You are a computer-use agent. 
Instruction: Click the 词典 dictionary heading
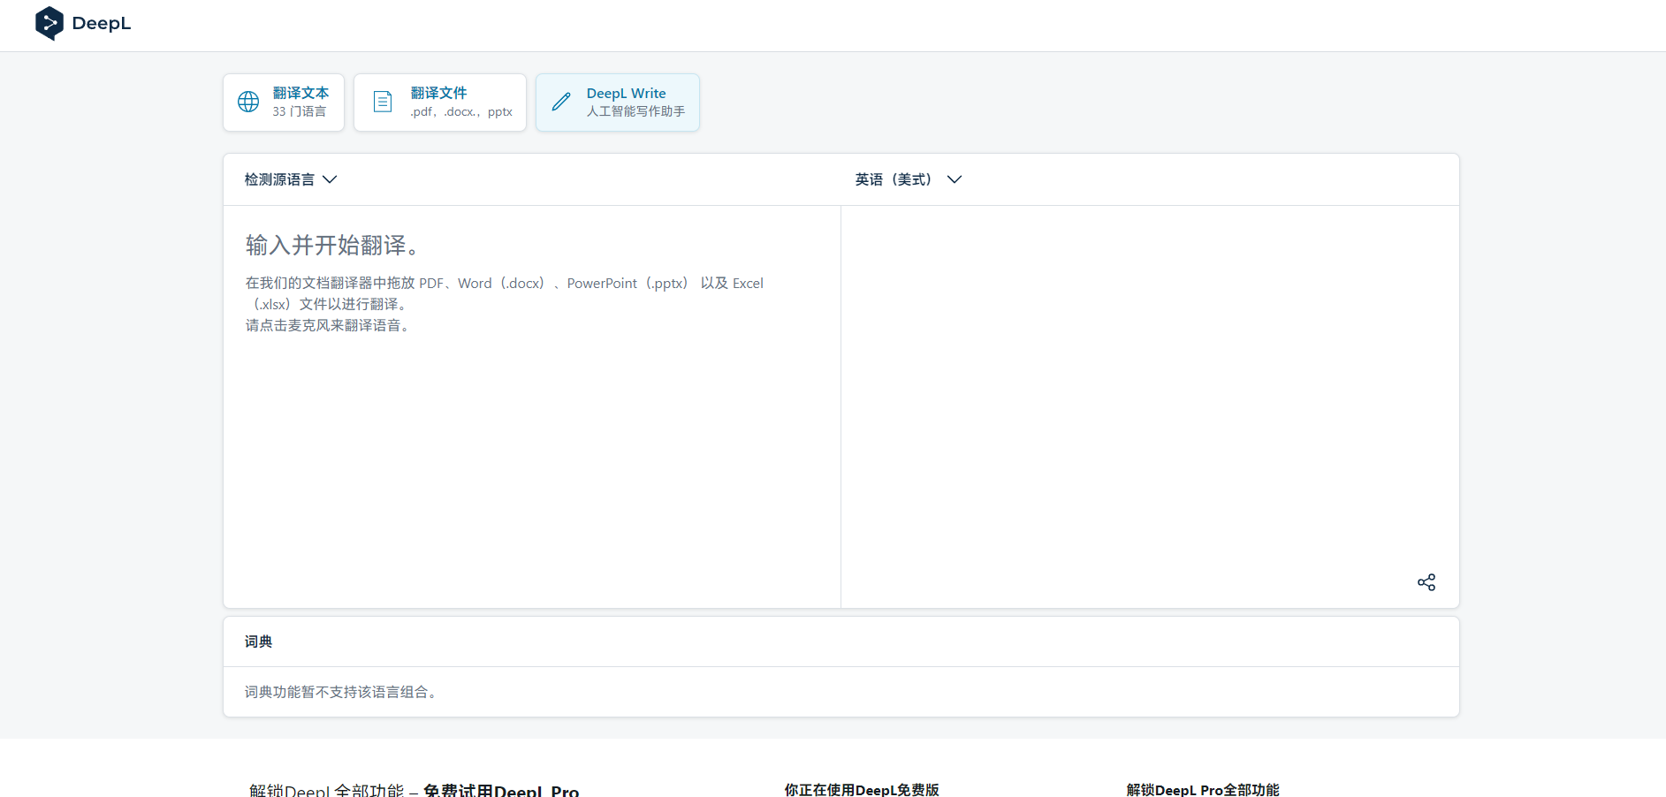[x=259, y=641]
